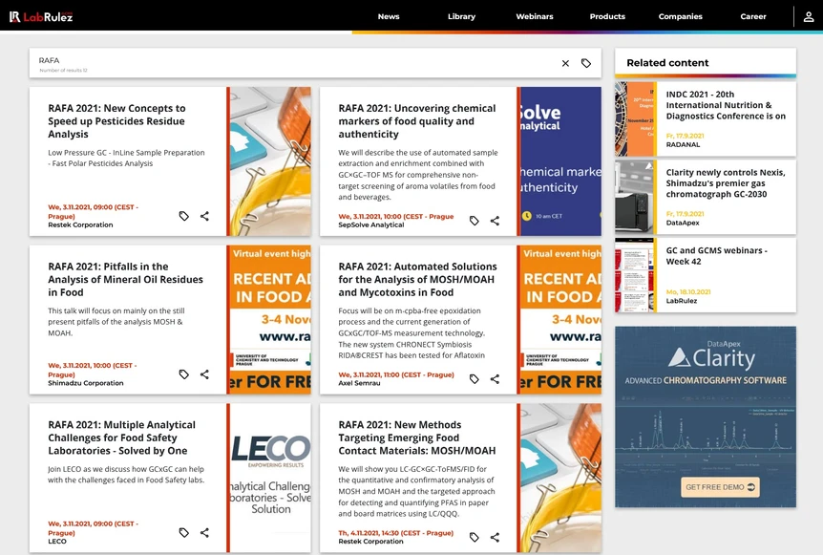823x555 pixels.
Task: Click the LabRulez logo
Action: (x=41, y=17)
